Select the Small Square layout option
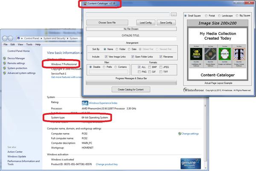256x171 pixels. pos(186,16)
